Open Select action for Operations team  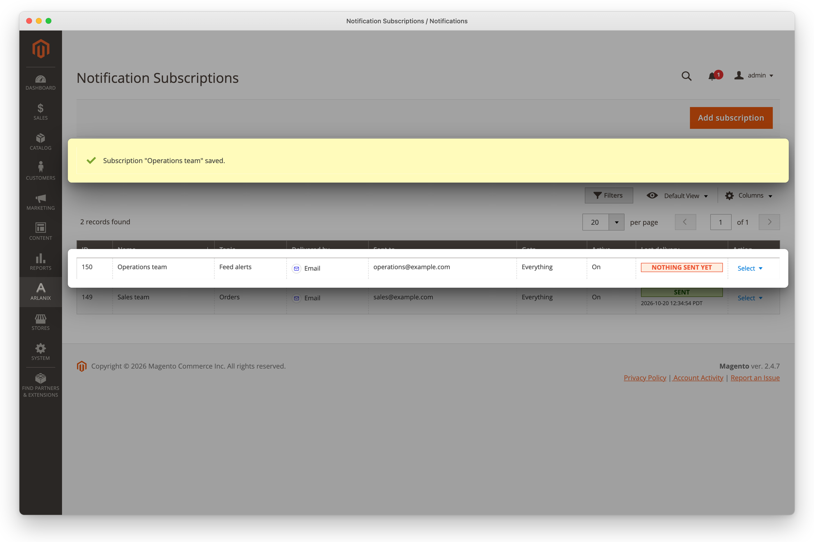coord(750,269)
